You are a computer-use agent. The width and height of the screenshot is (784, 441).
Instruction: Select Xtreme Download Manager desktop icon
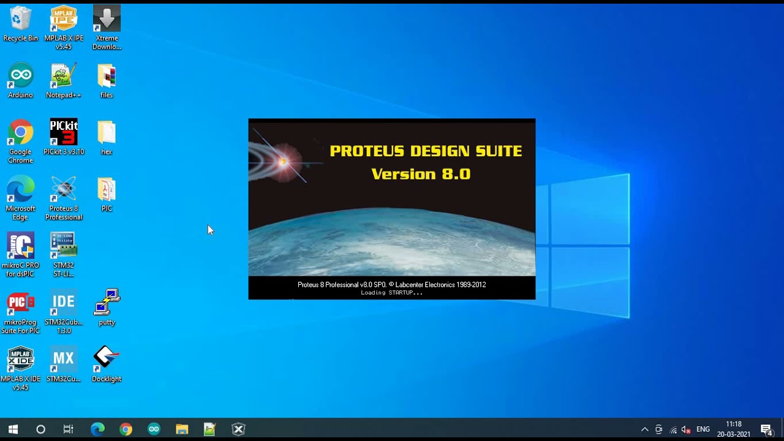(107, 28)
